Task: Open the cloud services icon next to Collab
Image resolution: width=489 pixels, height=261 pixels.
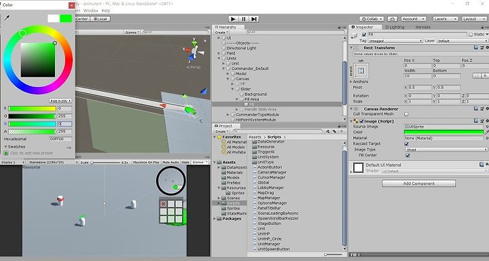Action: (393, 19)
